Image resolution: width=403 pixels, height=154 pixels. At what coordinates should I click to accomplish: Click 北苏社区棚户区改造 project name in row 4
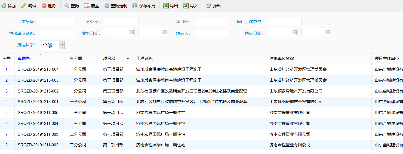[x=192, y=102]
